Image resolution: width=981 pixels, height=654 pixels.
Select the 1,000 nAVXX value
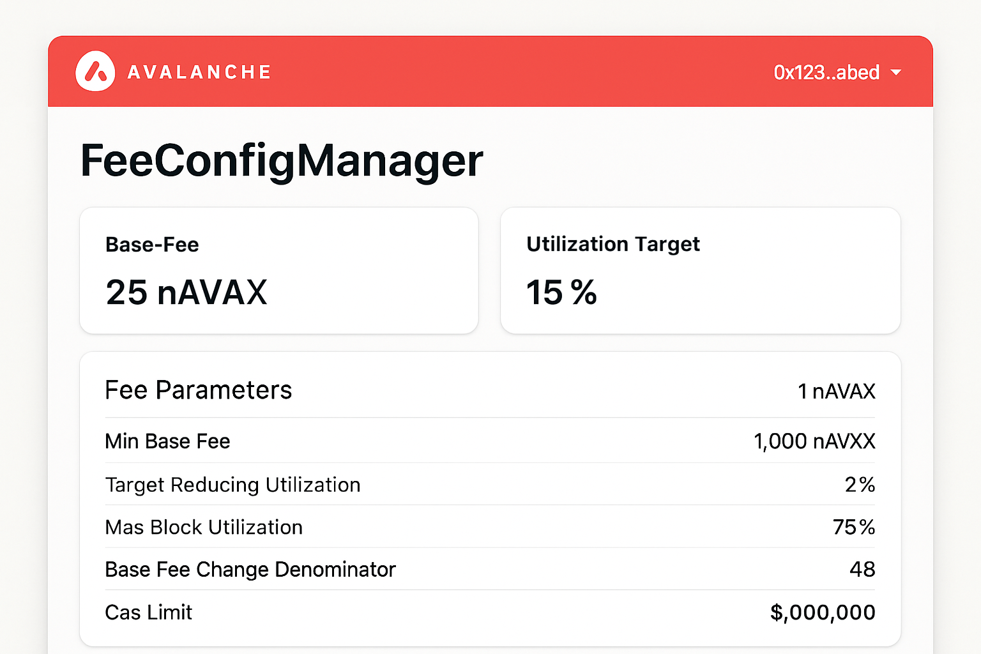click(x=815, y=441)
